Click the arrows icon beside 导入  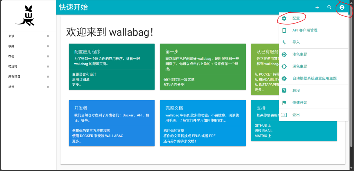(284, 42)
